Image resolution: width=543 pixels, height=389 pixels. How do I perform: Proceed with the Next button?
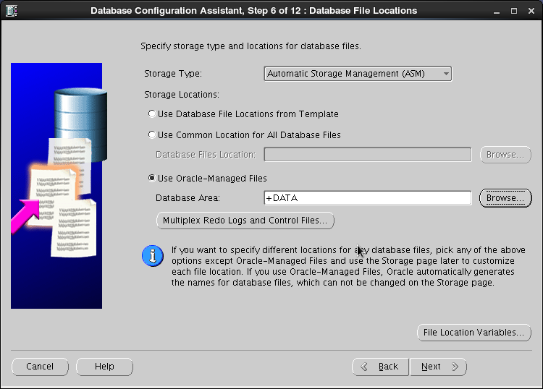click(x=438, y=367)
